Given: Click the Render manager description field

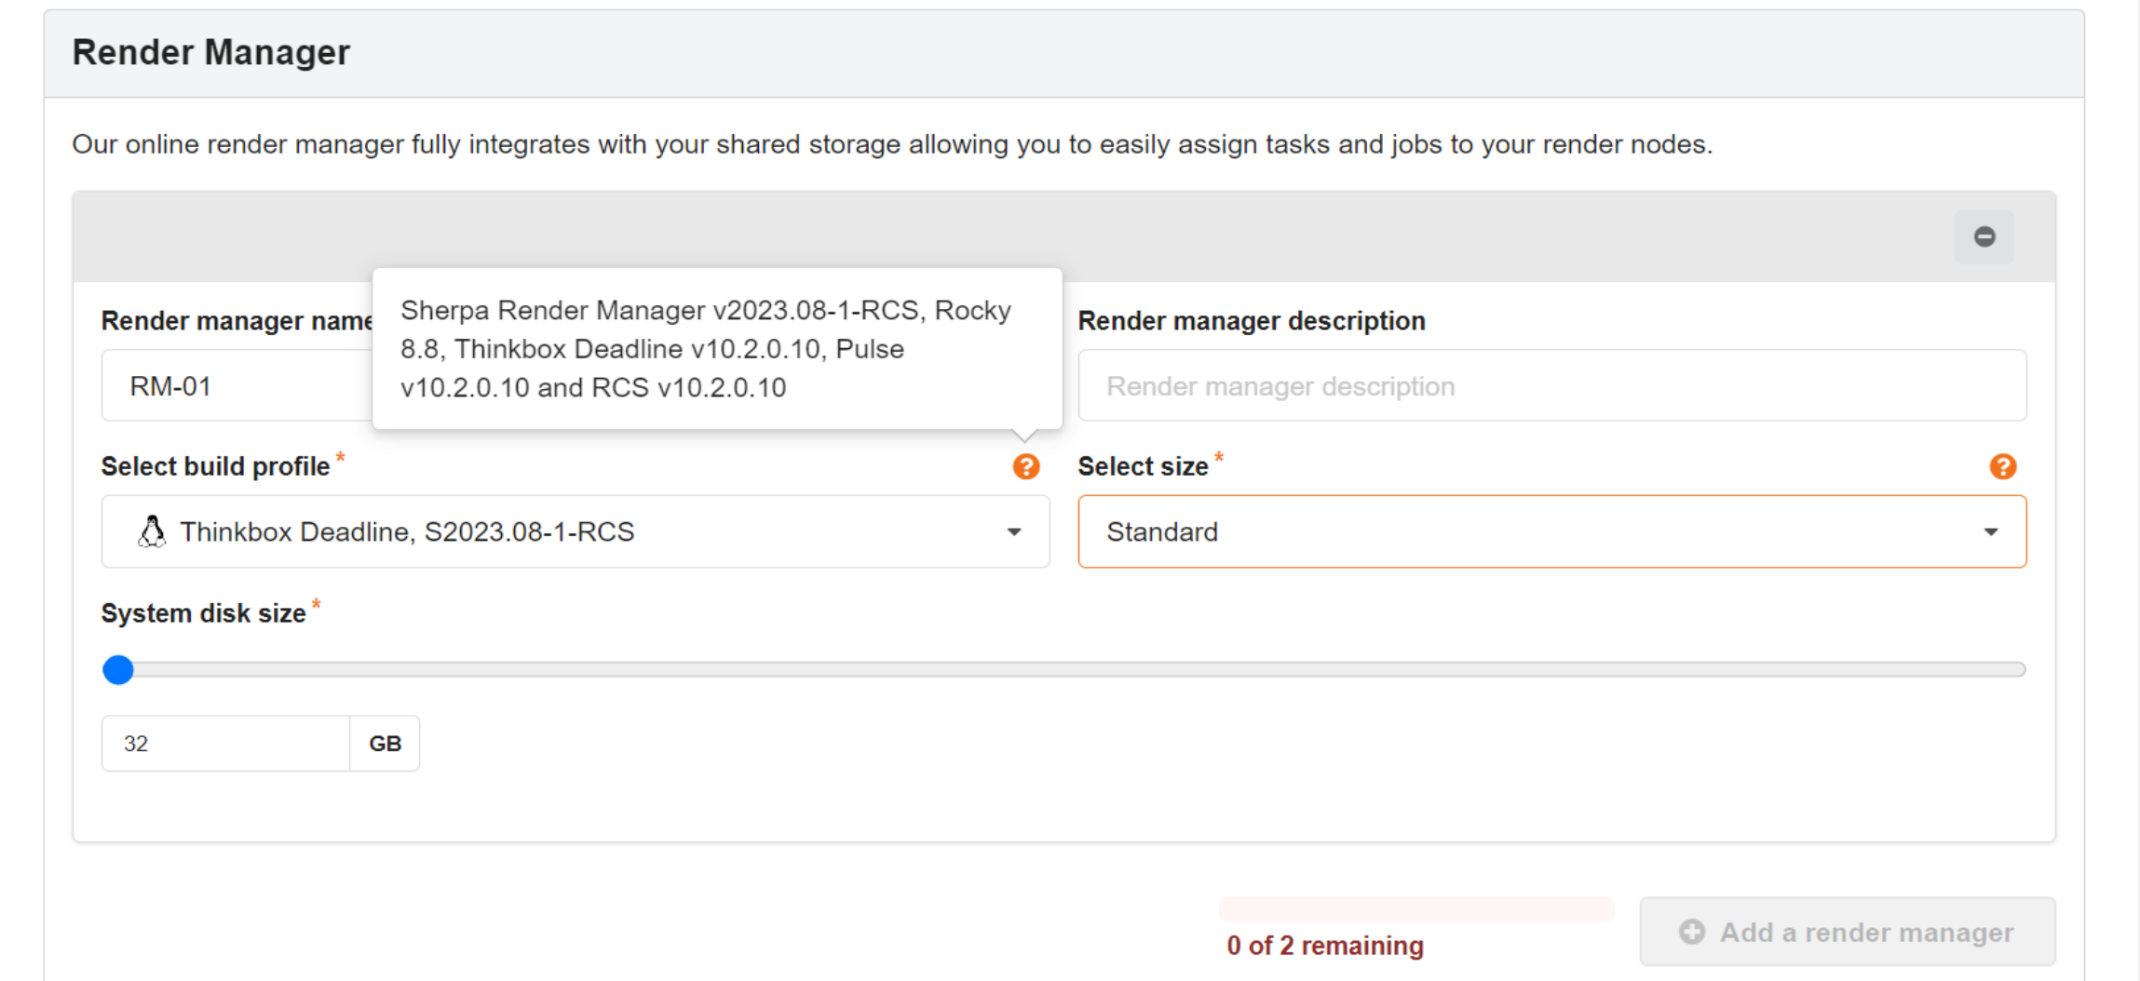Looking at the screenshot, I should [x=1551, y=385].
